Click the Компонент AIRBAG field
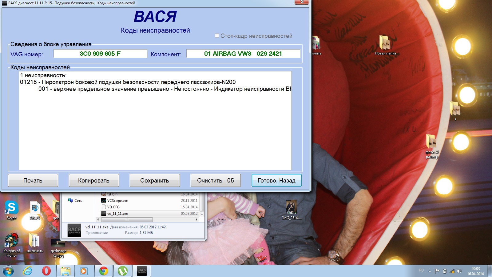 tap(243, 54)
